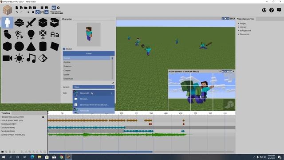Choose Download from Minecraft user option
The width and height of the screenshot is (284, 160).
point(94,105)
